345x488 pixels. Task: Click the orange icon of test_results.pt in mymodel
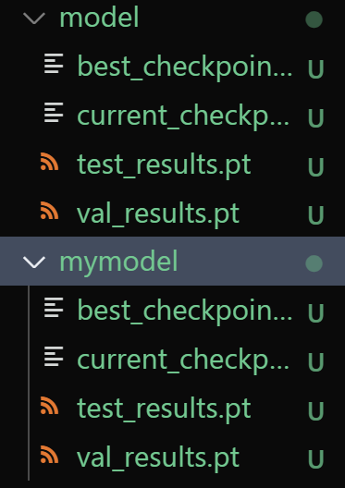click(x=50, y=405)
